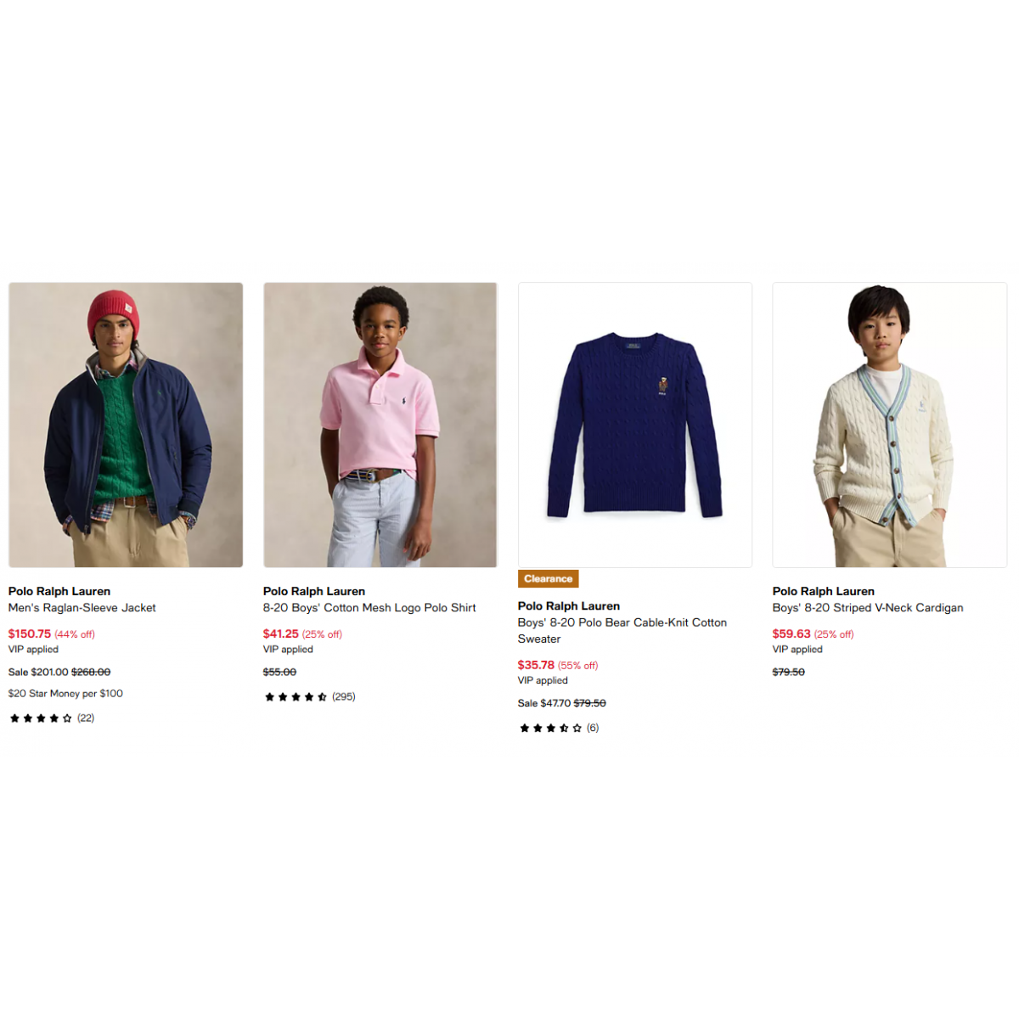Click the sweater's star rating icons

tap(550, 729)
